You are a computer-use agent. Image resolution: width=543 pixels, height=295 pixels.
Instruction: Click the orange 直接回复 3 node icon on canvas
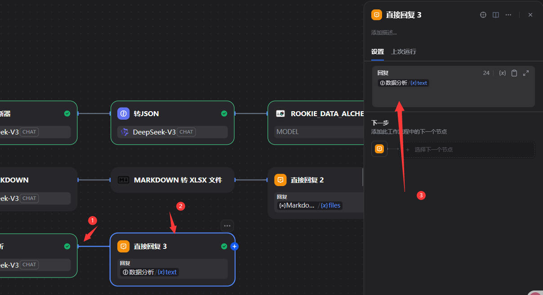point(124,246)
